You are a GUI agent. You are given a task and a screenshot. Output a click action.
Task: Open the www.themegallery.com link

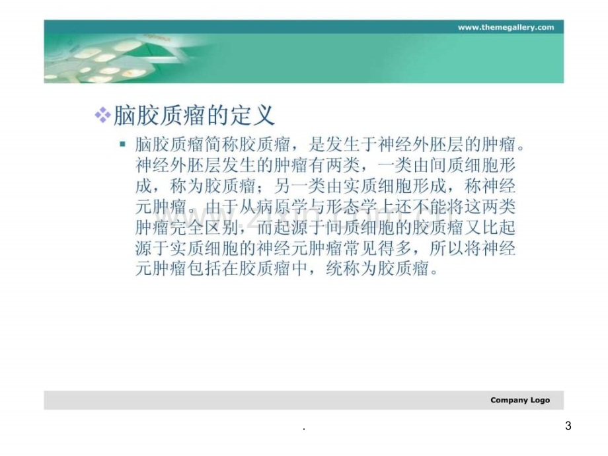tap(506, 27)
